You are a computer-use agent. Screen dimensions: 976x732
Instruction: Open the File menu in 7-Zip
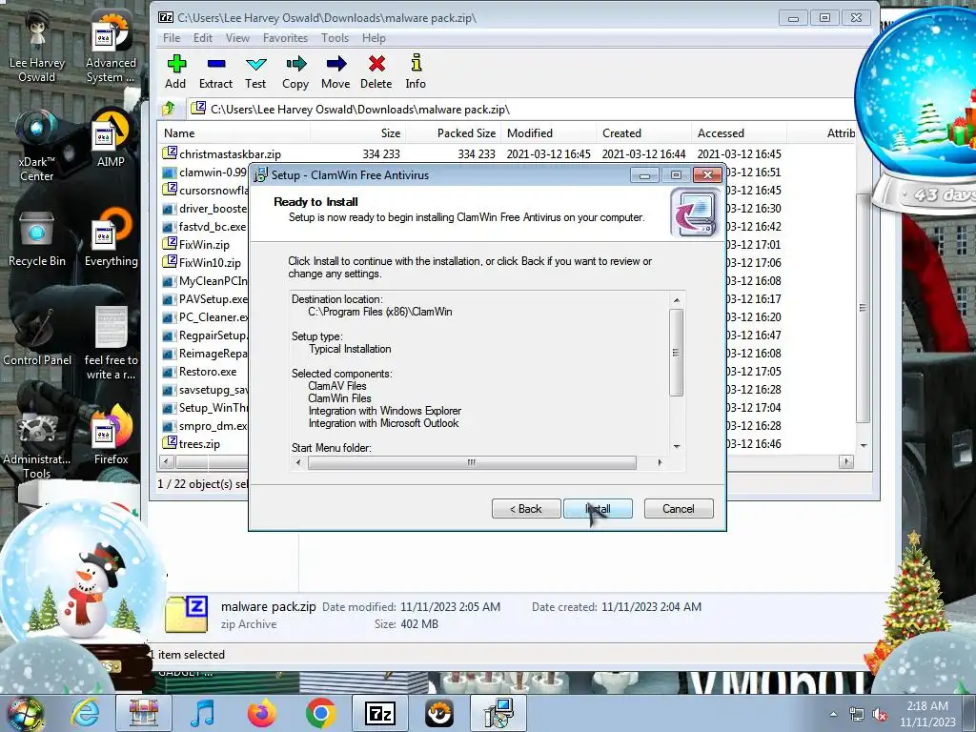(x=172, y=38)
